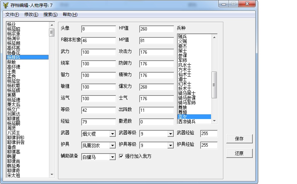Click the R剧本形象 input field
This screenshot has height=184, width=297.
click(99, 41)
